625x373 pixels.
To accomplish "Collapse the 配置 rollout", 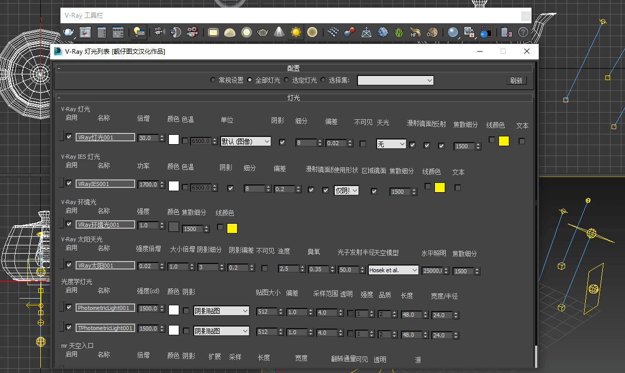I will [293, 68].
